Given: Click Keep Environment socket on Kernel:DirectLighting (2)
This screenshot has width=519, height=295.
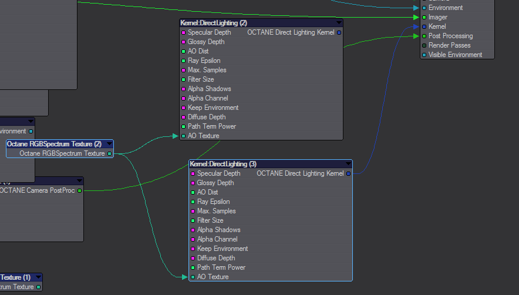Looking at the screenshot, I should (x=183, y=108).
